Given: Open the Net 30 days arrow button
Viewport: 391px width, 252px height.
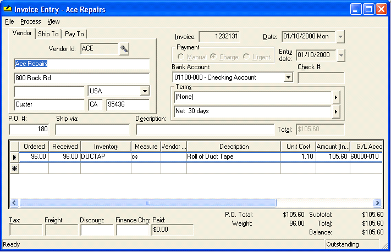Looking at the screenshot, I should pos(336,111).
